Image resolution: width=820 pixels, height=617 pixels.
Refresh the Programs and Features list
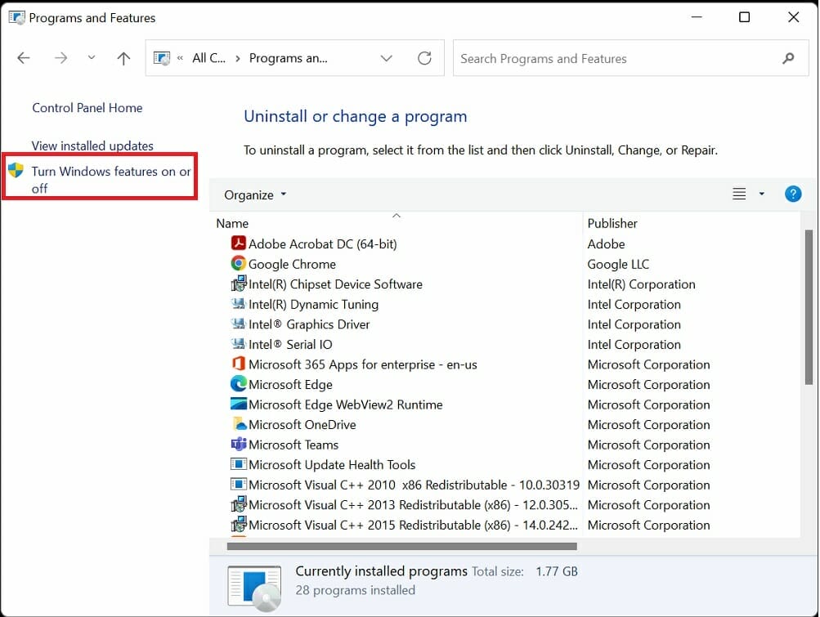(424, 58)
